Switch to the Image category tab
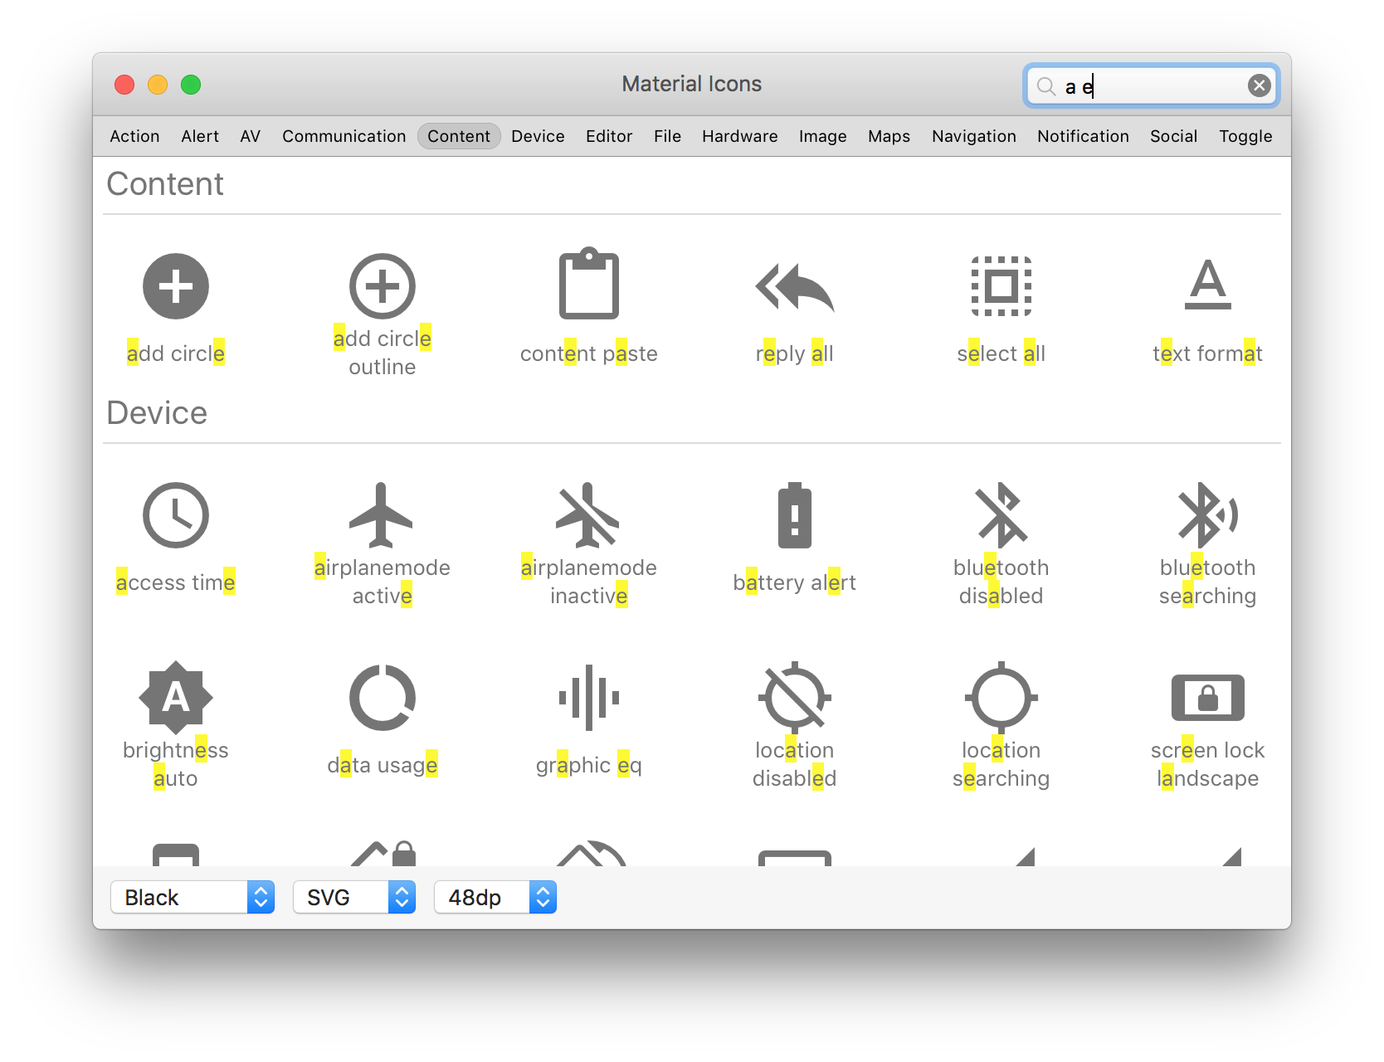1384x1062 pixels. (x=823, y=136)
